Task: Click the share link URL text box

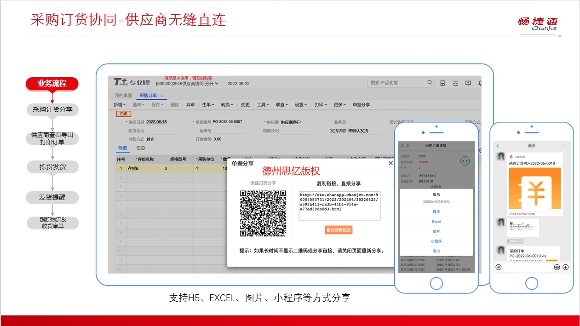Action: 339,206
